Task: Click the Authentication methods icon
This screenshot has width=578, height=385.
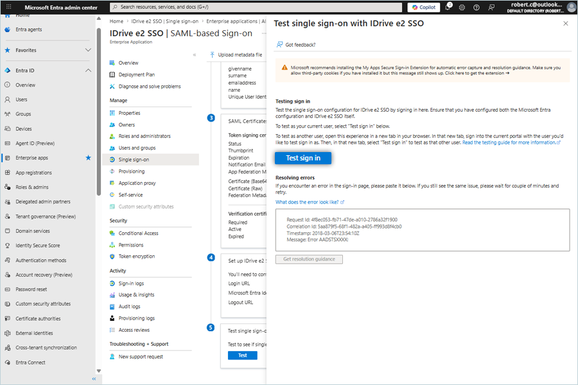Action: click(7, 260)
